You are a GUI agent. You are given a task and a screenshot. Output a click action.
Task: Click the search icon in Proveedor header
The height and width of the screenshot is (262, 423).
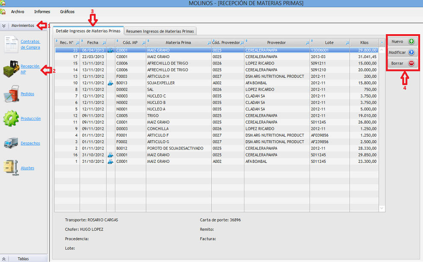pyautogui.click(x=307, y=43)
